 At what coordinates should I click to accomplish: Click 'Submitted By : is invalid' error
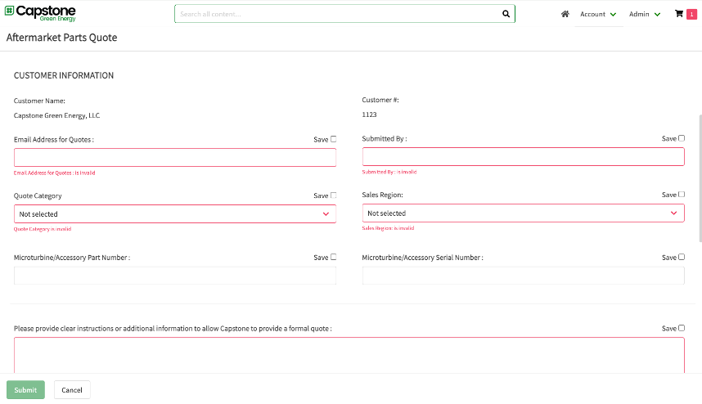[x=389, y=172]
